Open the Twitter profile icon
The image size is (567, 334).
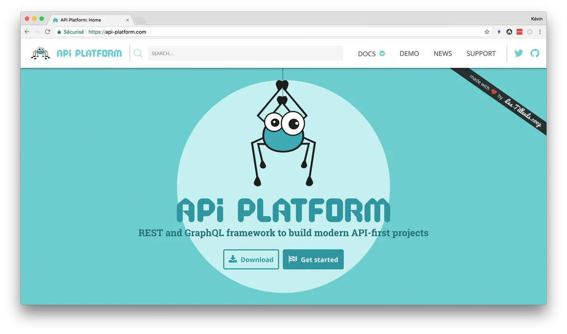519,53
